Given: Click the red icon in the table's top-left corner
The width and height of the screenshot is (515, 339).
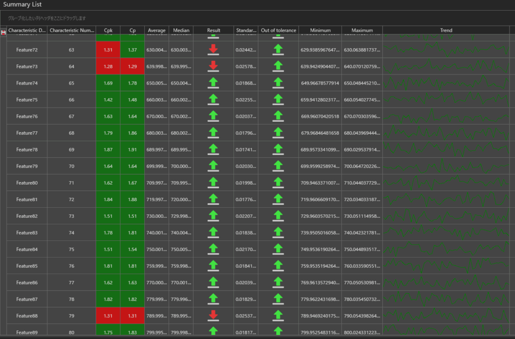Looking at the screenshot, I should [4, 32].
